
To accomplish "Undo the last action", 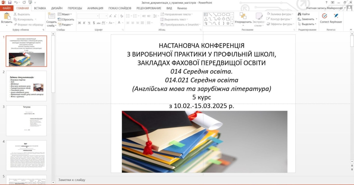I will point(16,2).
